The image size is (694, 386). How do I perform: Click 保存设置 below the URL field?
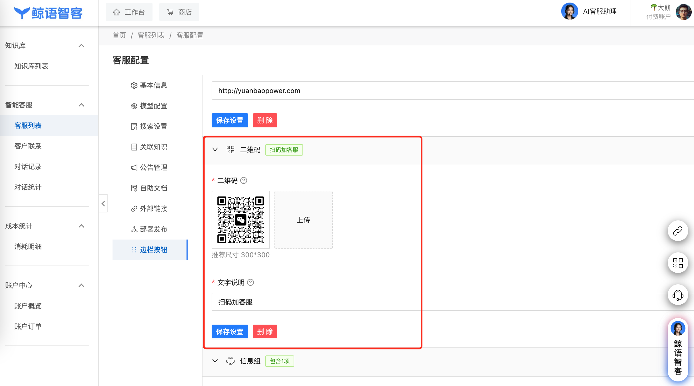click(230, 120)
